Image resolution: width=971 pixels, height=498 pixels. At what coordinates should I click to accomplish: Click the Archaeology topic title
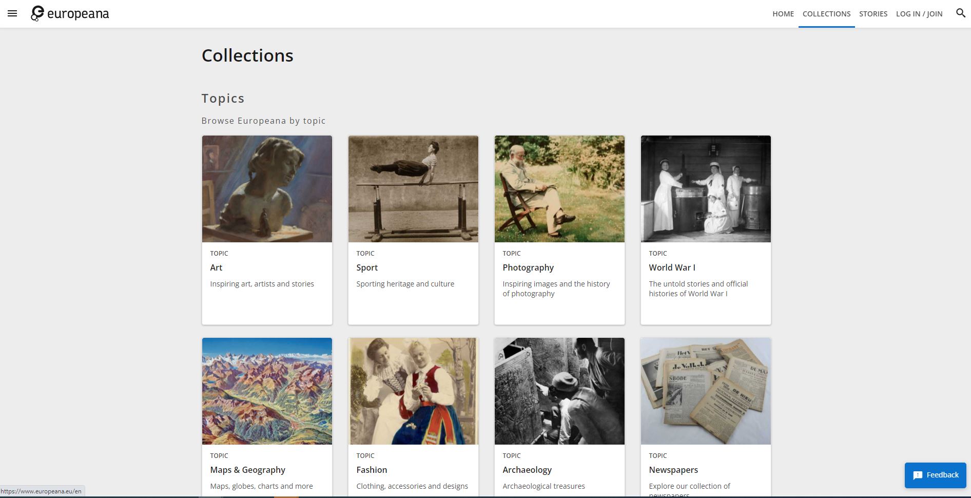(x=527, y=470)
